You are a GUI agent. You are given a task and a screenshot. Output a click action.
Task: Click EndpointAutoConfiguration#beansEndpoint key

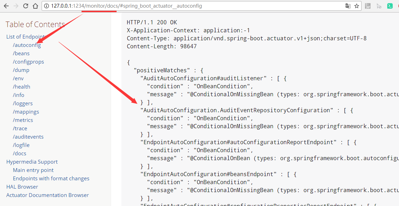[209, 174]
